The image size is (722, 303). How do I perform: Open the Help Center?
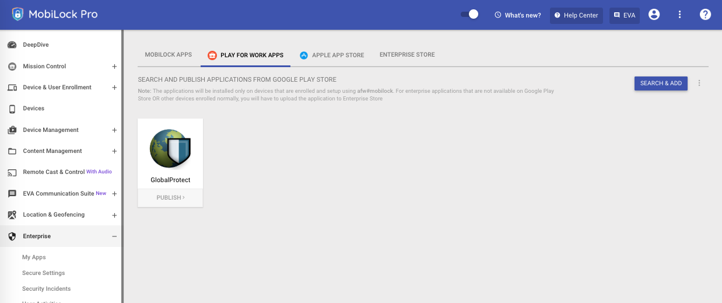(576, 15)
